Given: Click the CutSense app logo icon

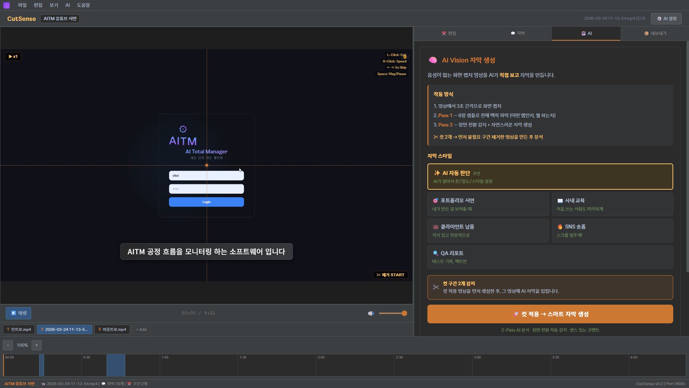Looking at the screenshot, I should point(6,5).
